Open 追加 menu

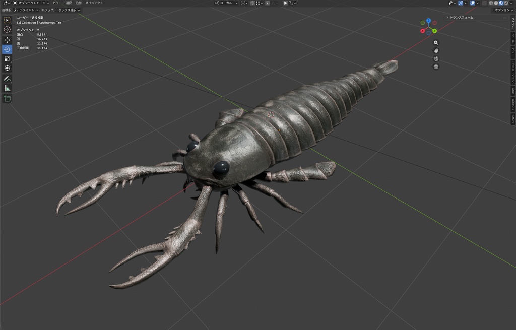pyautogui.click(x=78, y=3)
